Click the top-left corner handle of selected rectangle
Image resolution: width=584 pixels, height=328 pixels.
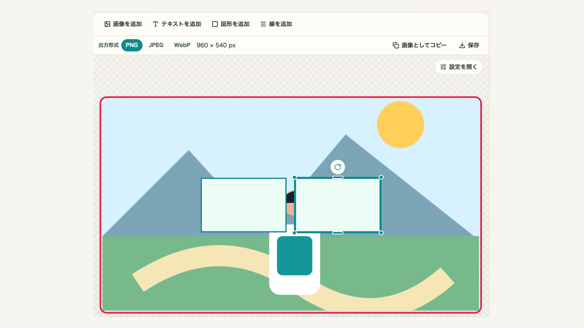295,177
